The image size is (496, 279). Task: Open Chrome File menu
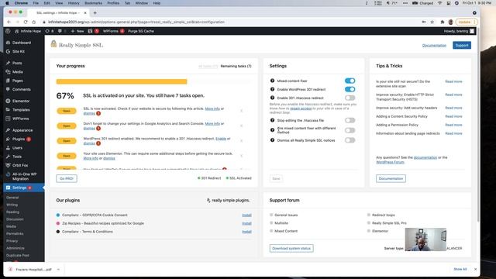pos(36,3)
